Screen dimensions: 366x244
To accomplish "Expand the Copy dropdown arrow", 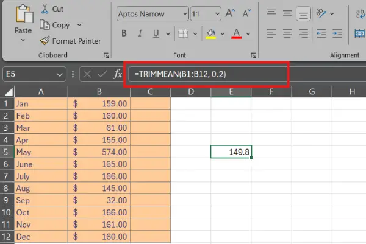I will pos(79,25).
